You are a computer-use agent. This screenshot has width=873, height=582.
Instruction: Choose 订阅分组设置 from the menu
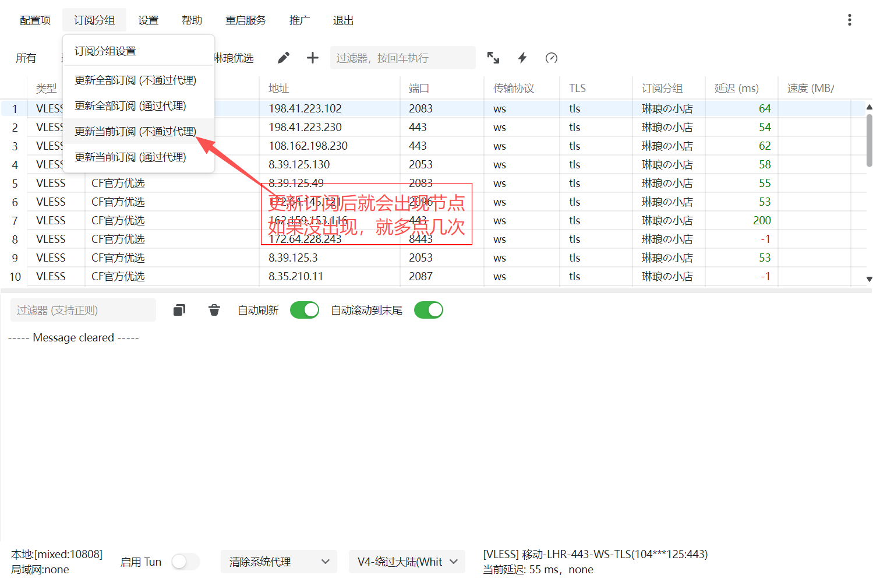click(x=105, y=51)
